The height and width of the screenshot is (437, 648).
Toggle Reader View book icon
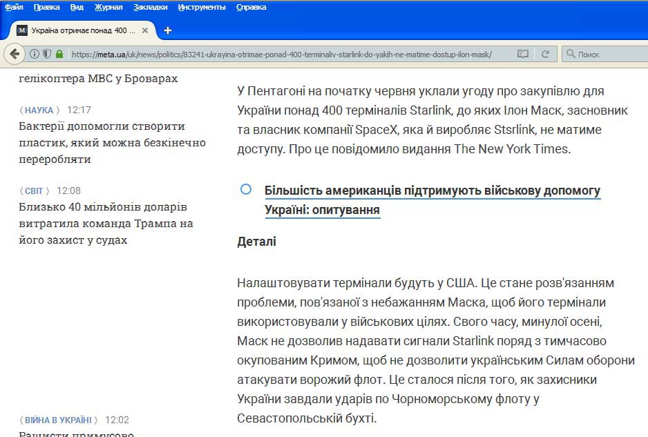point(523,54)
